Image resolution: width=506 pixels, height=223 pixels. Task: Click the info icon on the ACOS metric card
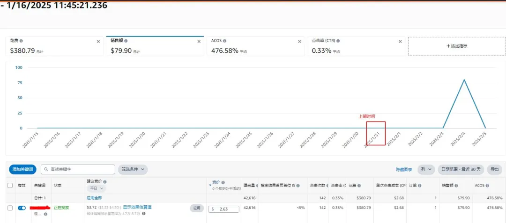[x=224, y=41]
